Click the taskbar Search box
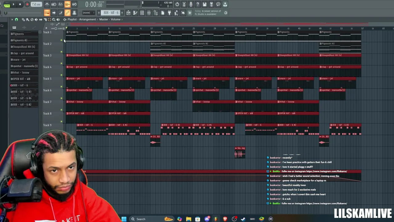Viewport: 394px width, 222px height. click(151, 219)
